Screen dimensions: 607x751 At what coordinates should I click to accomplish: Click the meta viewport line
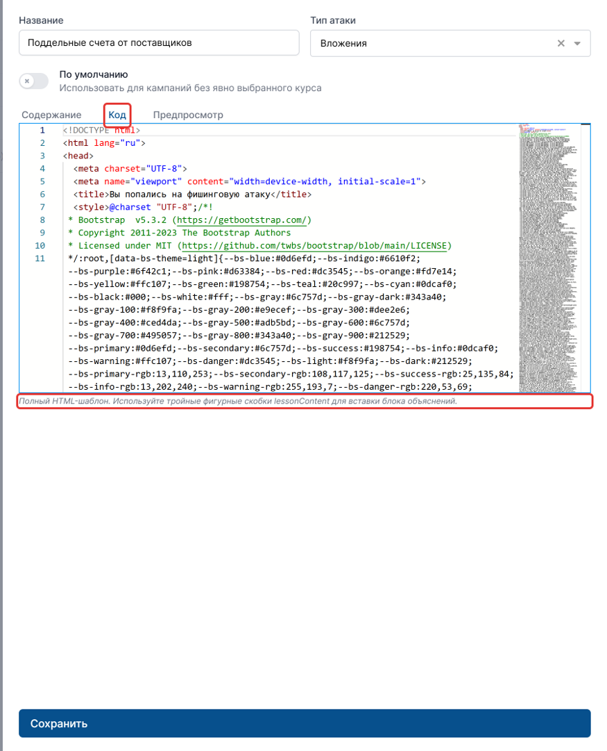pyautogui.click(x=249, y=181)
